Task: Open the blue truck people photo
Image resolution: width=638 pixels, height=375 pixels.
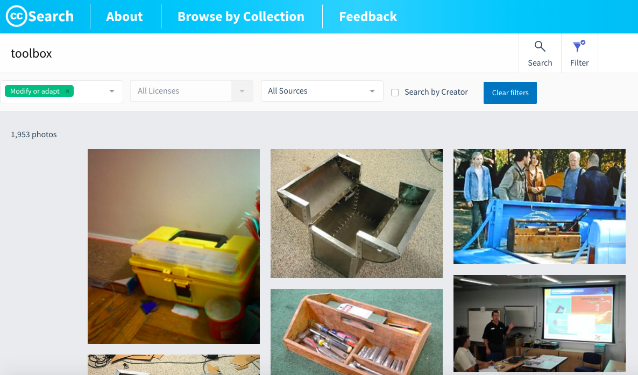Action: click(x=540, y=207)
